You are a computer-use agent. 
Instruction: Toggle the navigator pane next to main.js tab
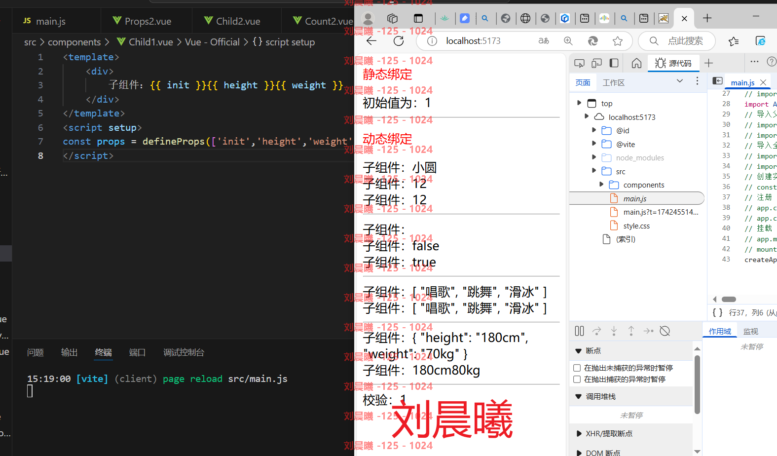point(718,81)
